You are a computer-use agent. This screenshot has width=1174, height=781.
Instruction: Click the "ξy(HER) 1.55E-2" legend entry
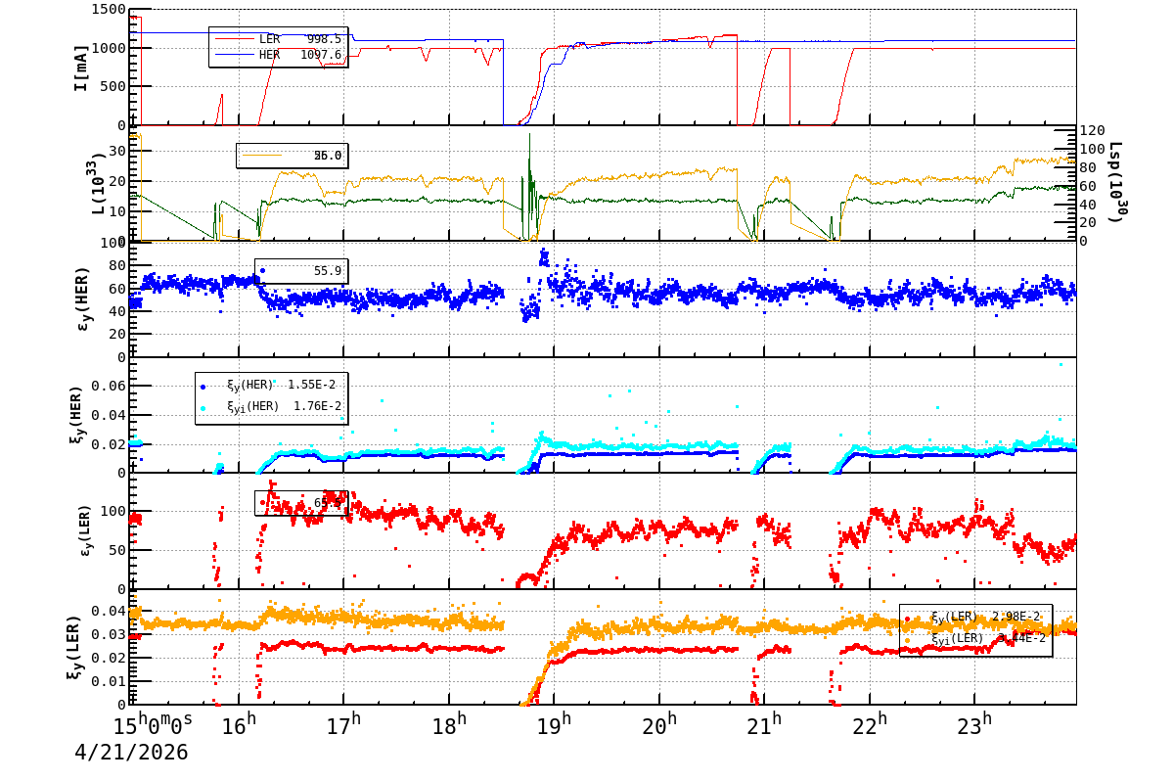coord(270,386)
